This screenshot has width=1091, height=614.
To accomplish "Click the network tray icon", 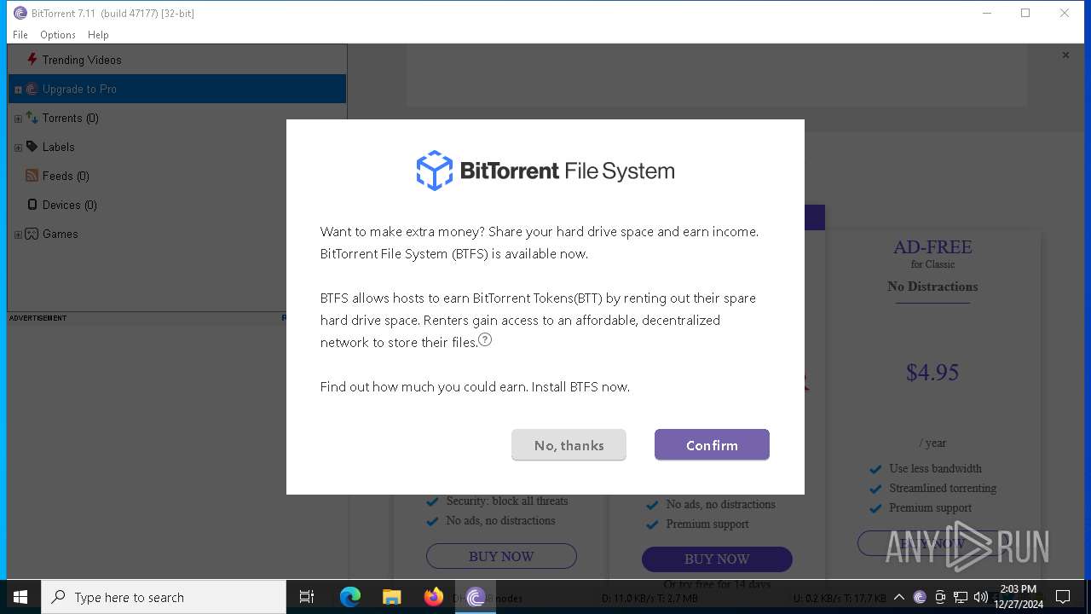I will click(961, 597).
